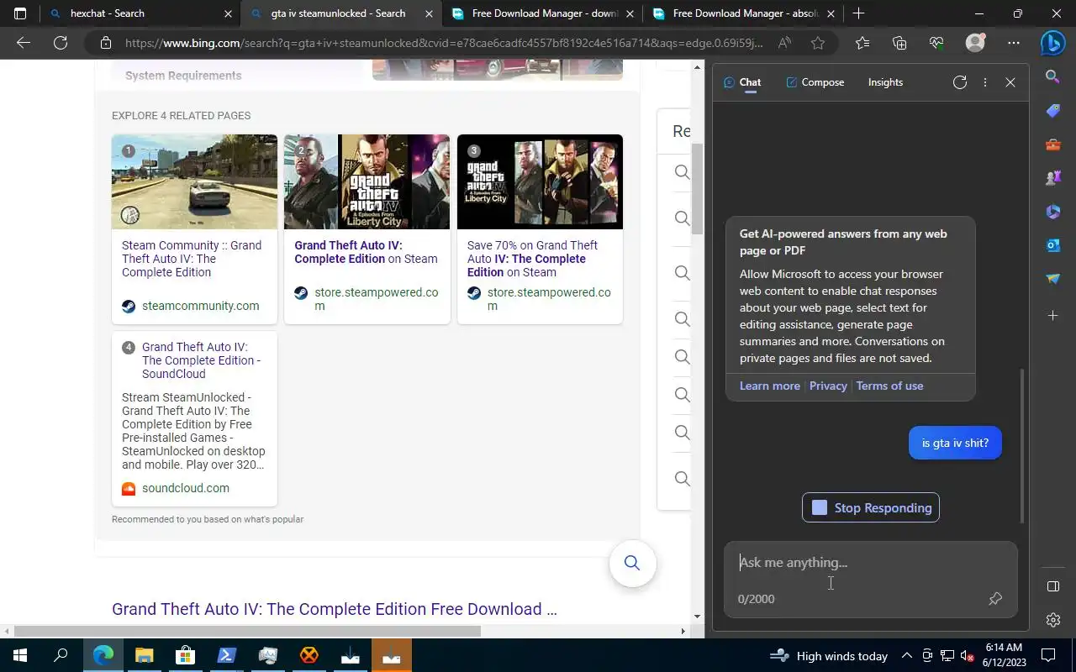Click the floating blue search button
1076x672 pixels.
[x=632, y=563]
